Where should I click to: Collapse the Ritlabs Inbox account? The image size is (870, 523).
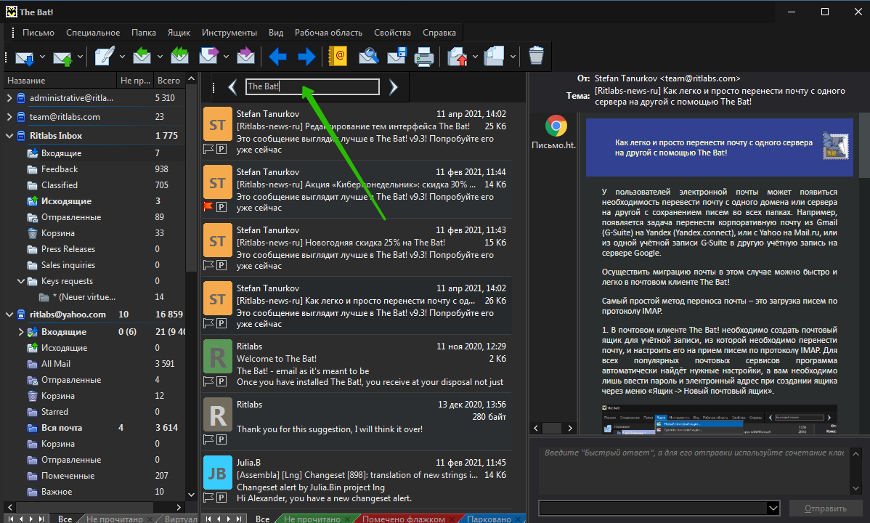[9, 135]
